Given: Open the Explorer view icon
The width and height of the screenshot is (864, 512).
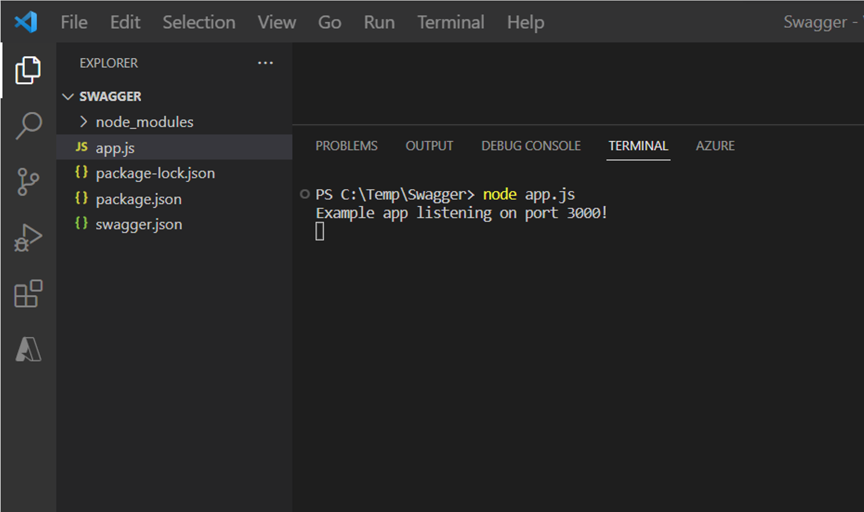Looking at the screenshot, I should (28, 69).
